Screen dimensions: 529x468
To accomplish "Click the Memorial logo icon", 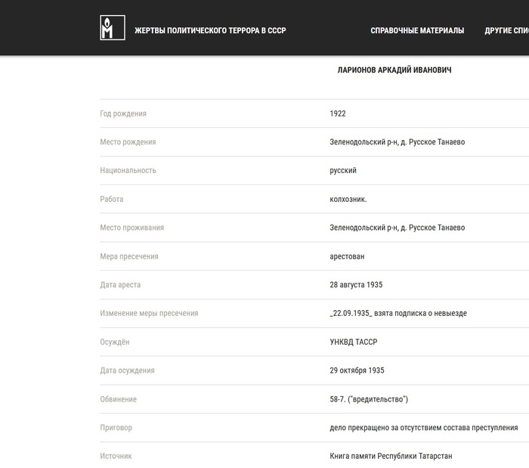I will [x=113, y=28].
